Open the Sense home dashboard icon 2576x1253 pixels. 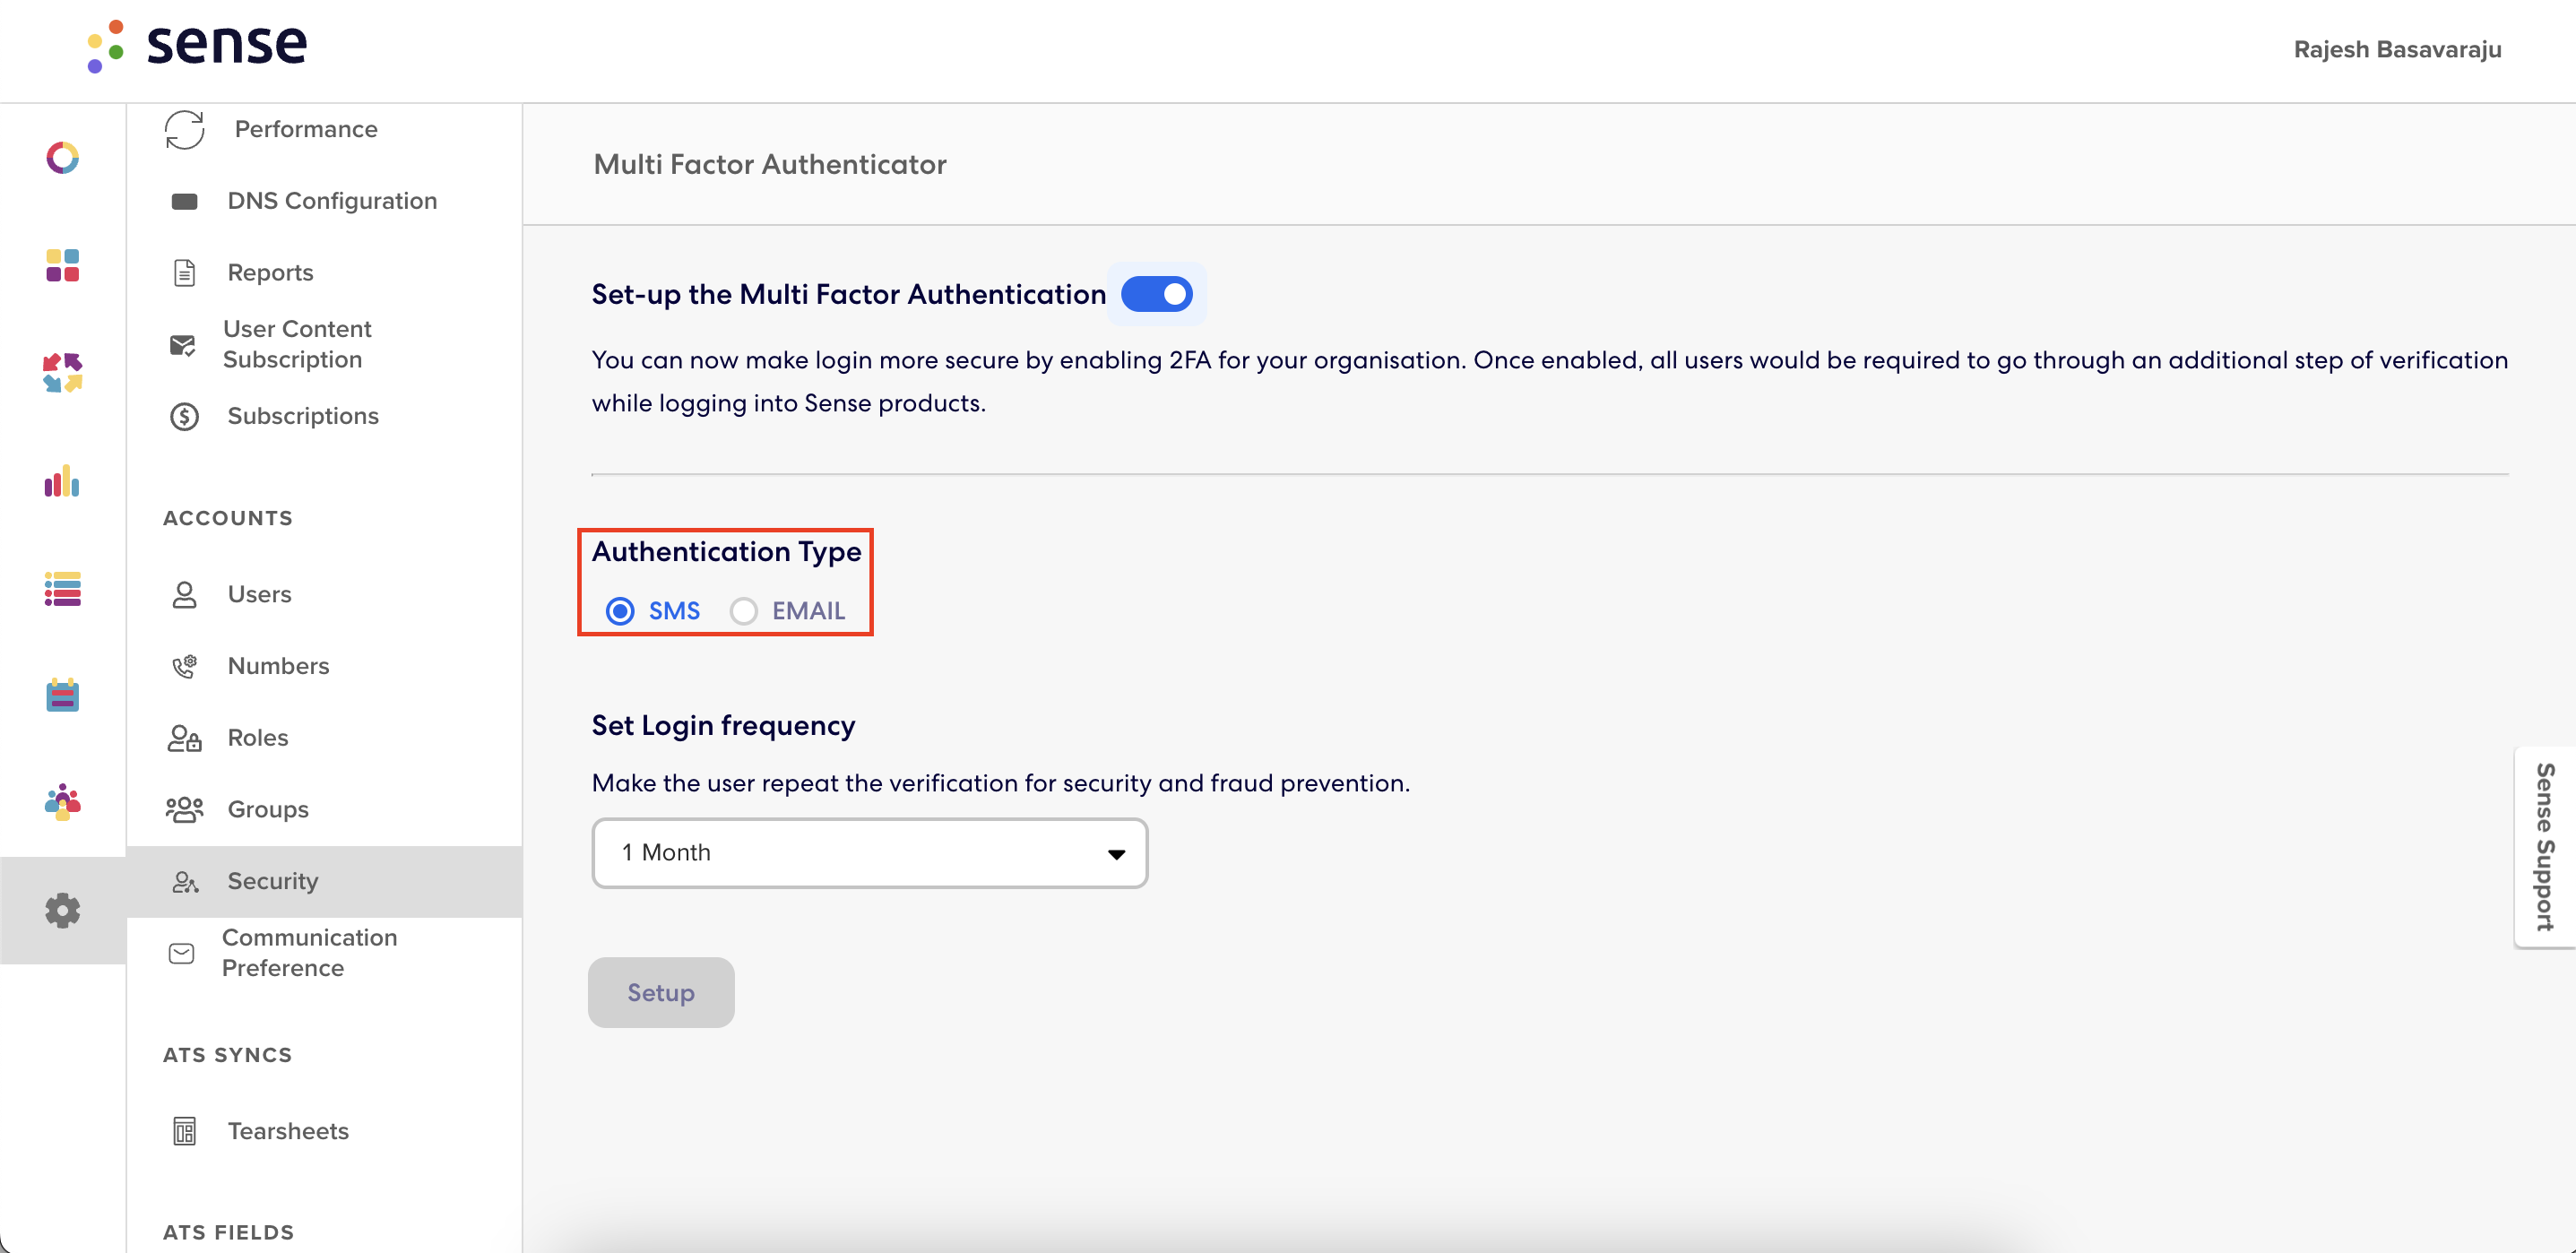click(x=62, y=157)
